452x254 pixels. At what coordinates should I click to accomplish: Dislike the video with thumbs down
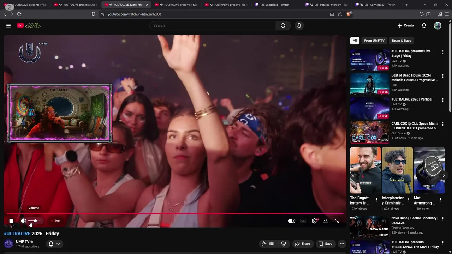coord(283,244)
